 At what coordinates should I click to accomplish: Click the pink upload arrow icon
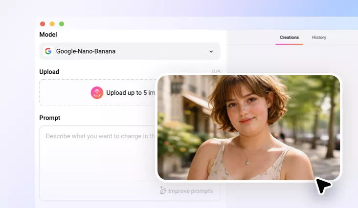(97, 93)
